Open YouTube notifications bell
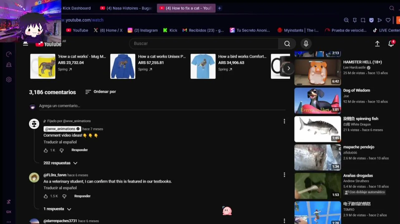 [391, 44]
